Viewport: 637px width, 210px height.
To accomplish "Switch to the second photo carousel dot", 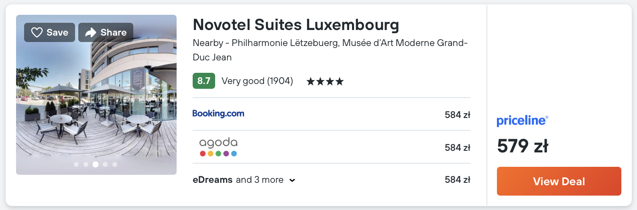I will 86,164.
